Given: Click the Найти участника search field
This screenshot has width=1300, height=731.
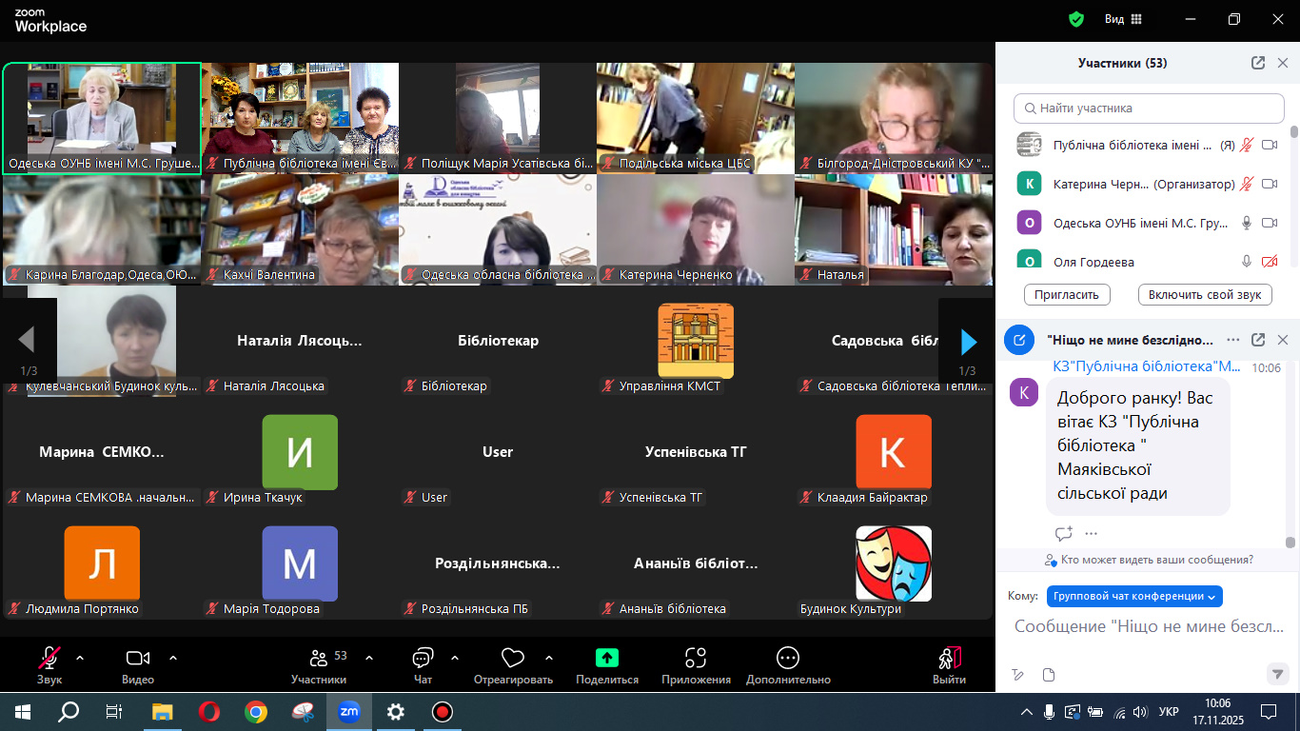Looking at the screenshot, I should [1147, 109].
